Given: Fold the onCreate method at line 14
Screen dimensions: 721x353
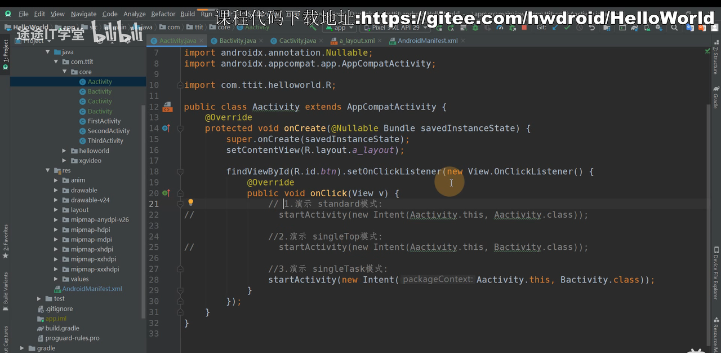Looking at the screenshot, I should tap(180, 129).
